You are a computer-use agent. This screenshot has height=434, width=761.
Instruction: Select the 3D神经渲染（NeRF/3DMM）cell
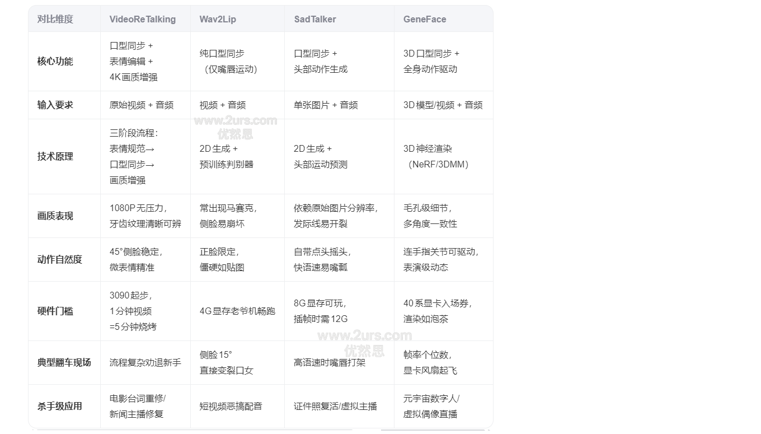click(443, 157)
